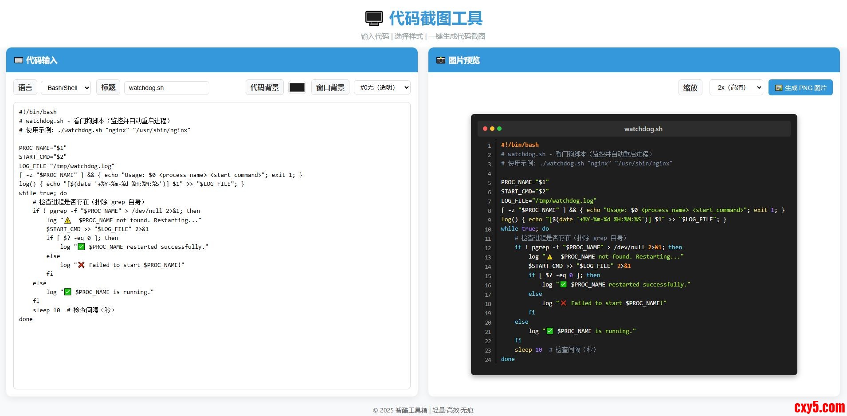Screen dimensions: 847x416
Task: Click the monitor icon beside the page title
Action: 374,18
